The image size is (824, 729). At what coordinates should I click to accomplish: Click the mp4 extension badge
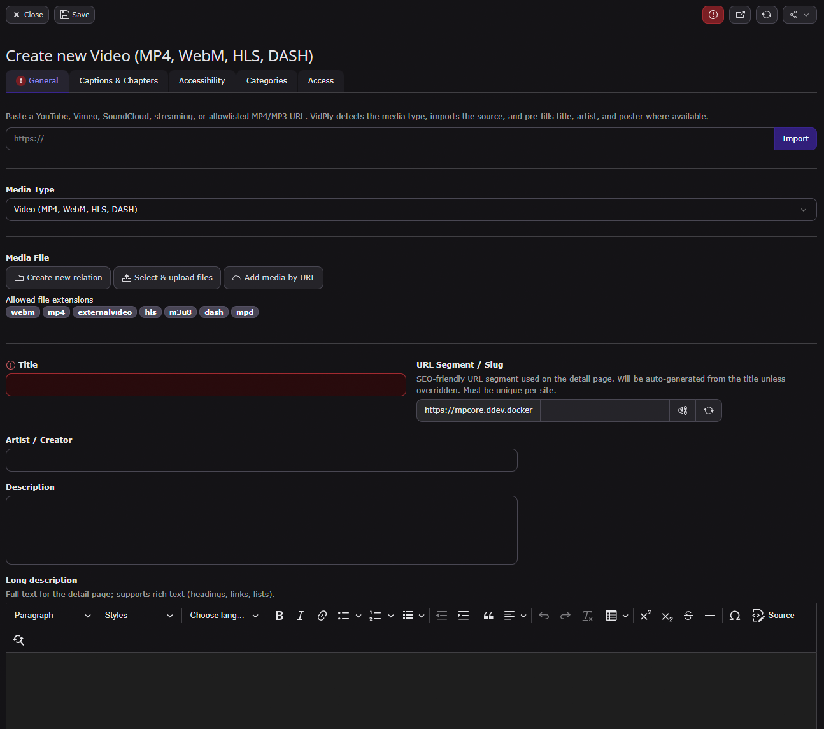[x=57, y=312]
